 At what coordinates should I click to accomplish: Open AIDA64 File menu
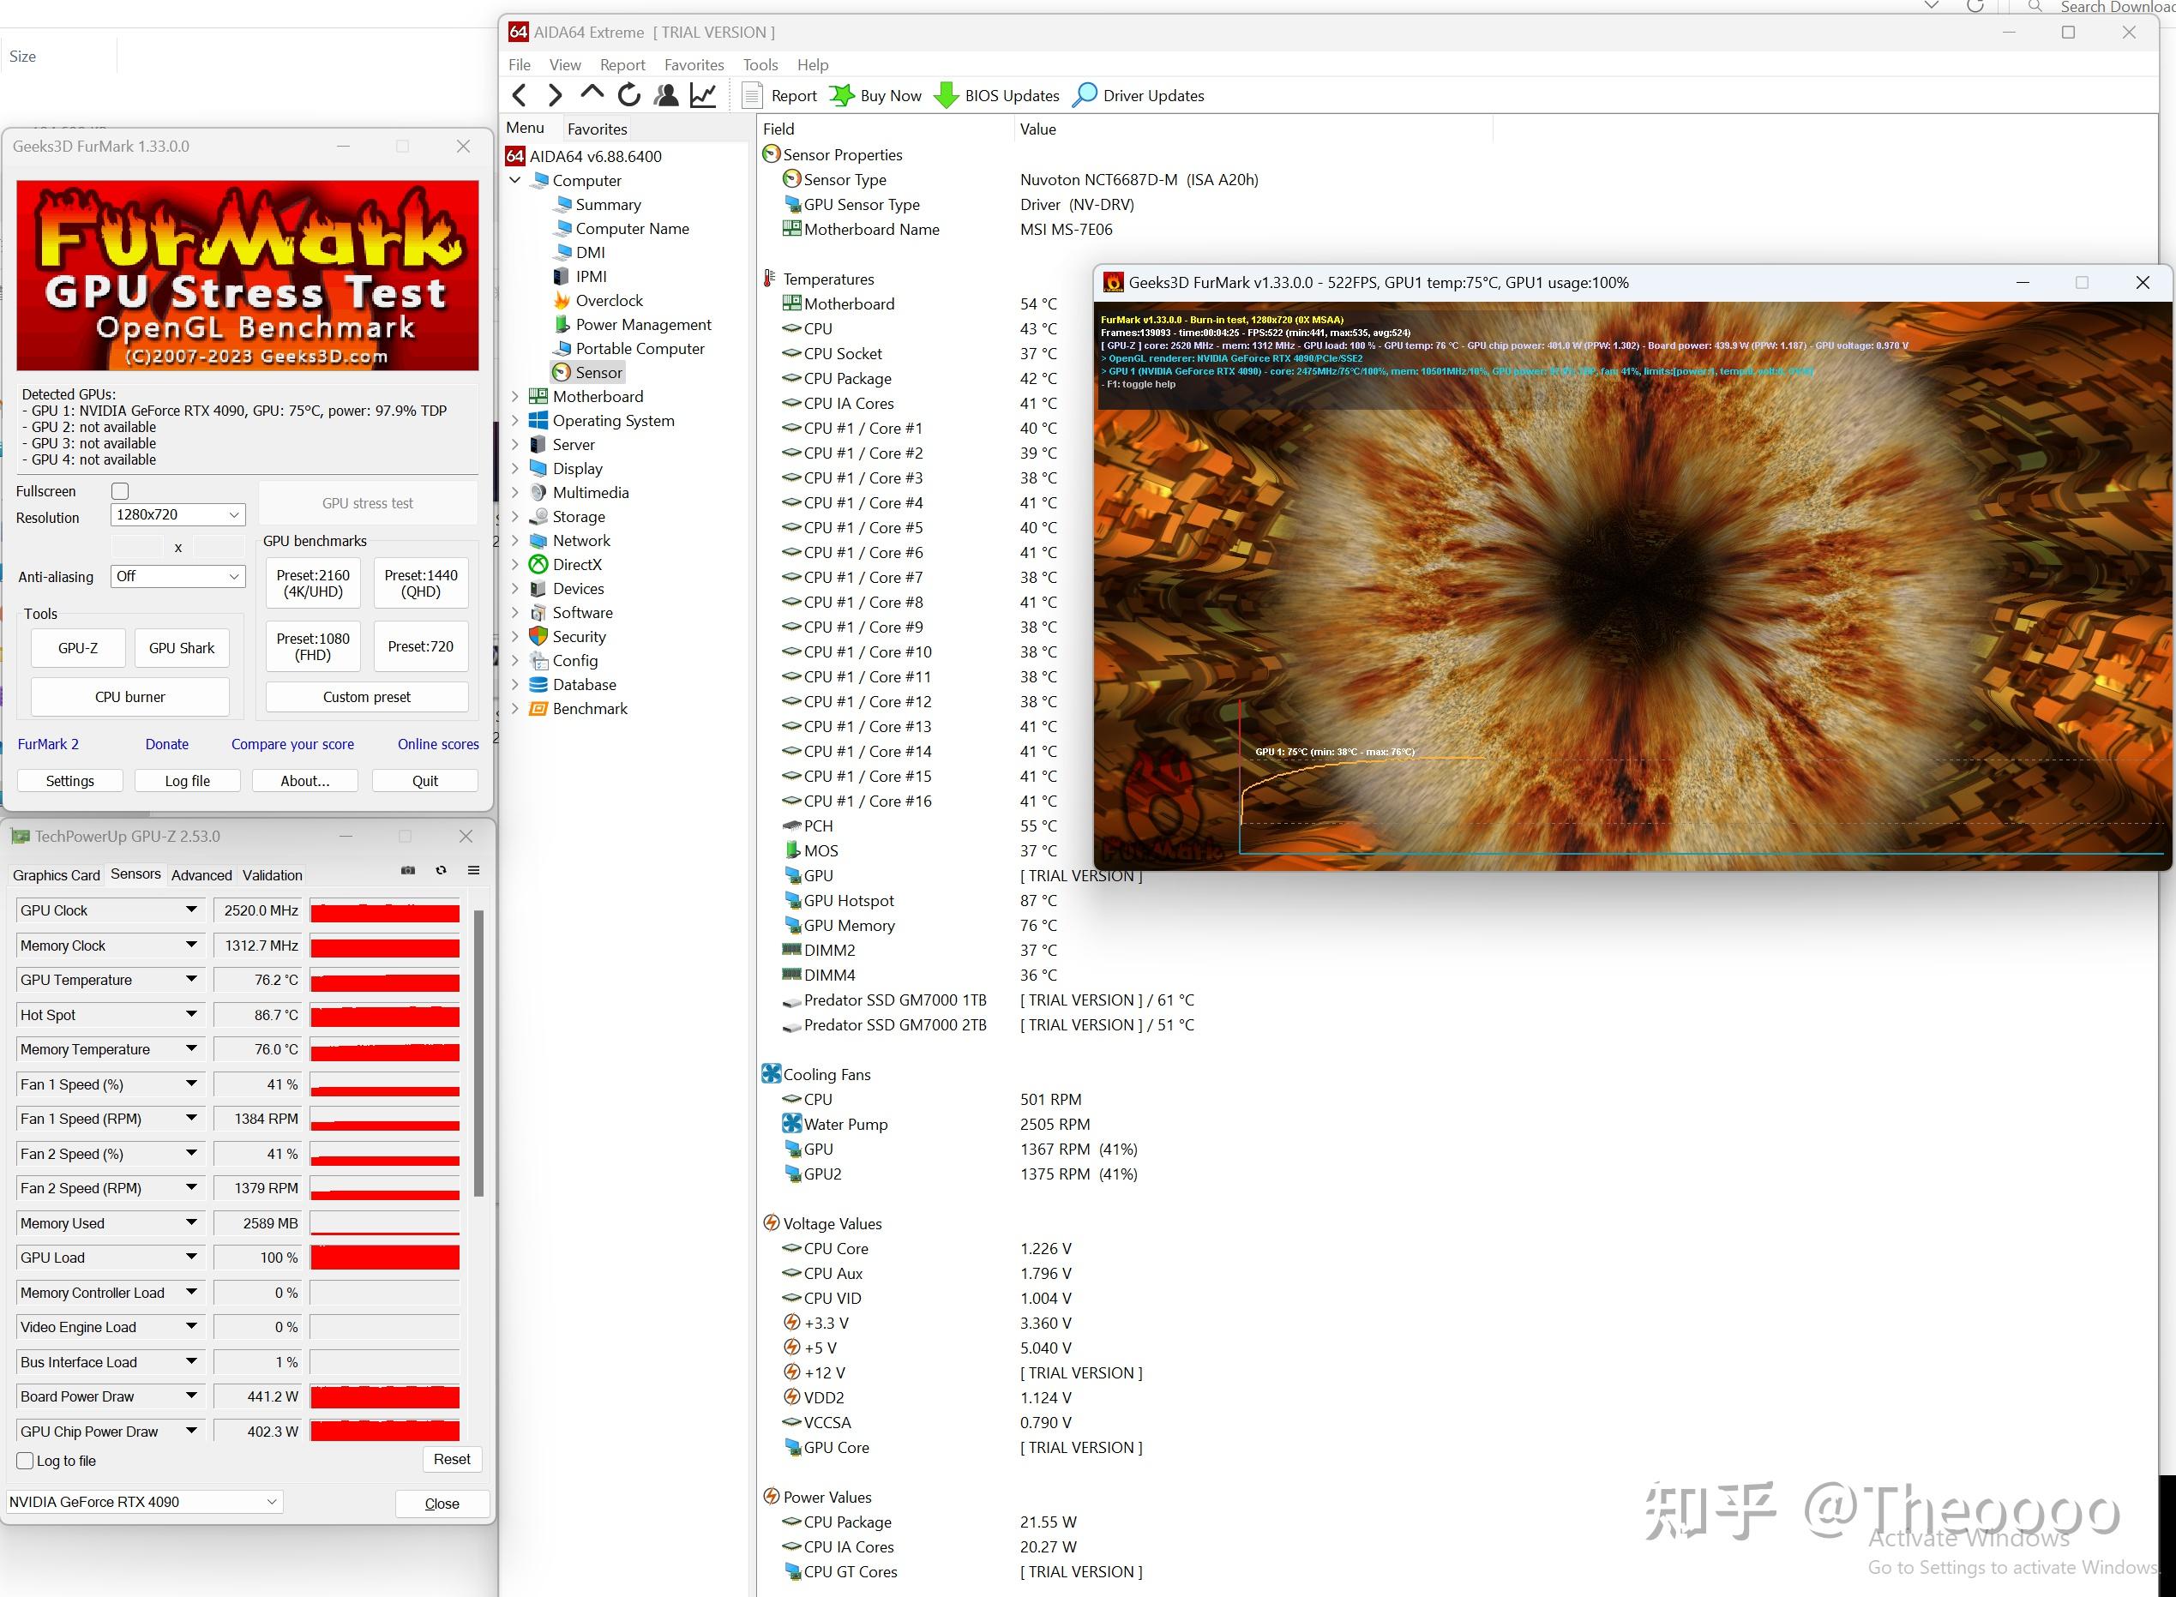519,65
